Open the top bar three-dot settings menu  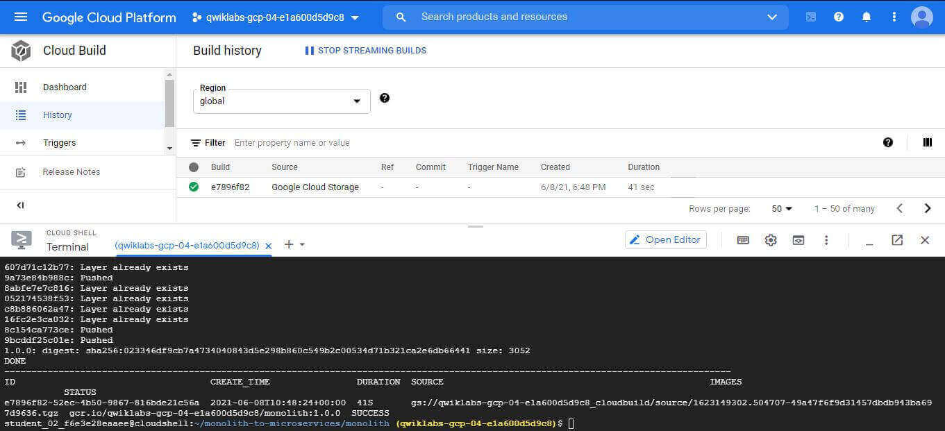click(x=894, y=17)
